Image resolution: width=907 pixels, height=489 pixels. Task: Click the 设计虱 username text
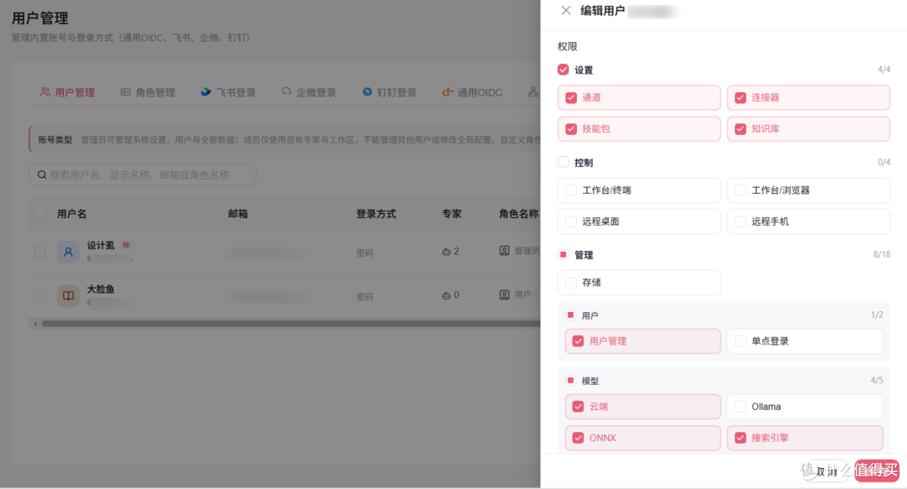[101, 246]
